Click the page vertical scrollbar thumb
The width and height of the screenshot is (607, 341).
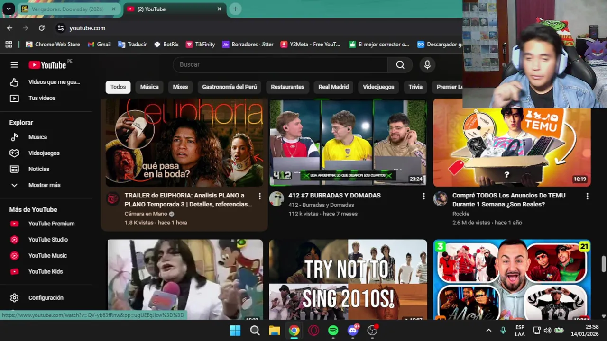(x=604, y=264)
